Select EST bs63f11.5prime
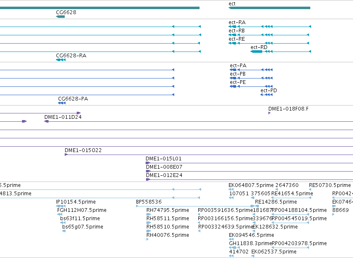Image resolution: width=353 pixels, height=258 pixels. point(63,223)
